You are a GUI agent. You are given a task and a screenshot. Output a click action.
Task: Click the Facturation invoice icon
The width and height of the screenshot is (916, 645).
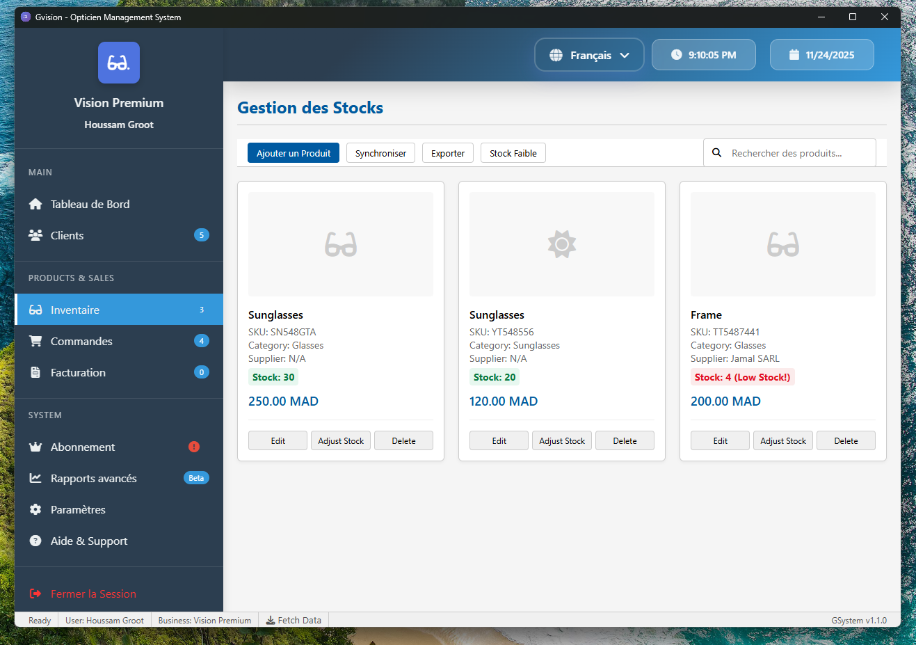pyautogui.click(x=34, y=372)
